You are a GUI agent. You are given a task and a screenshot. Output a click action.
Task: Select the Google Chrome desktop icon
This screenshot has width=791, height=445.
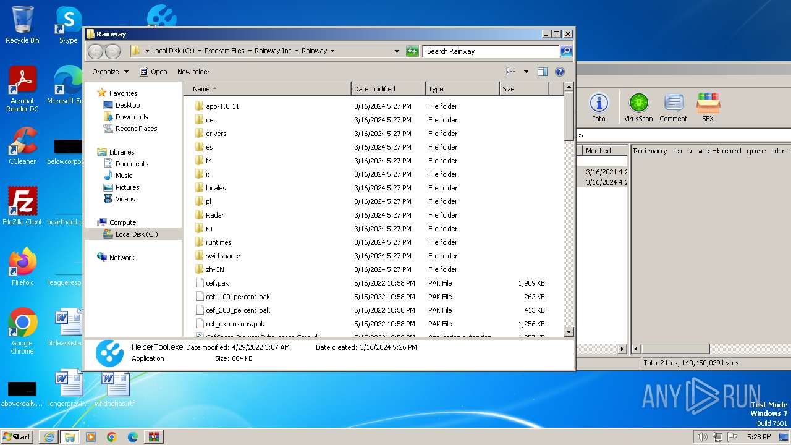coord(22,331)
